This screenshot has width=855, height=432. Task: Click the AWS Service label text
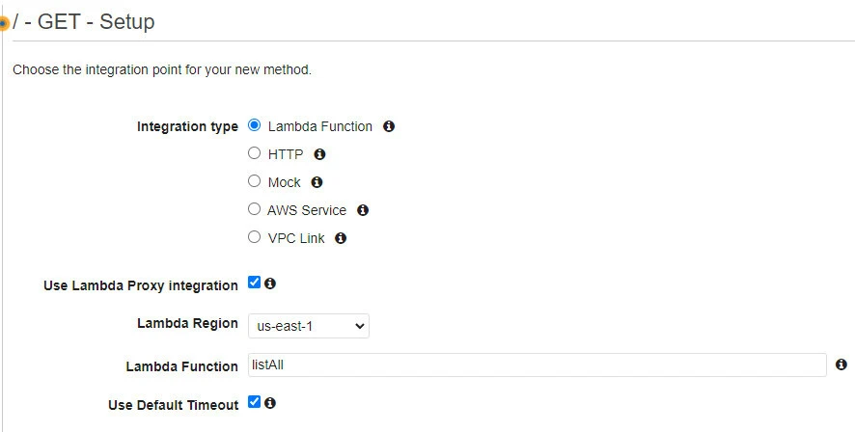point(306,210)
